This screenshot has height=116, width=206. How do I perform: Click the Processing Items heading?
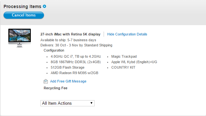click(22, 6)
